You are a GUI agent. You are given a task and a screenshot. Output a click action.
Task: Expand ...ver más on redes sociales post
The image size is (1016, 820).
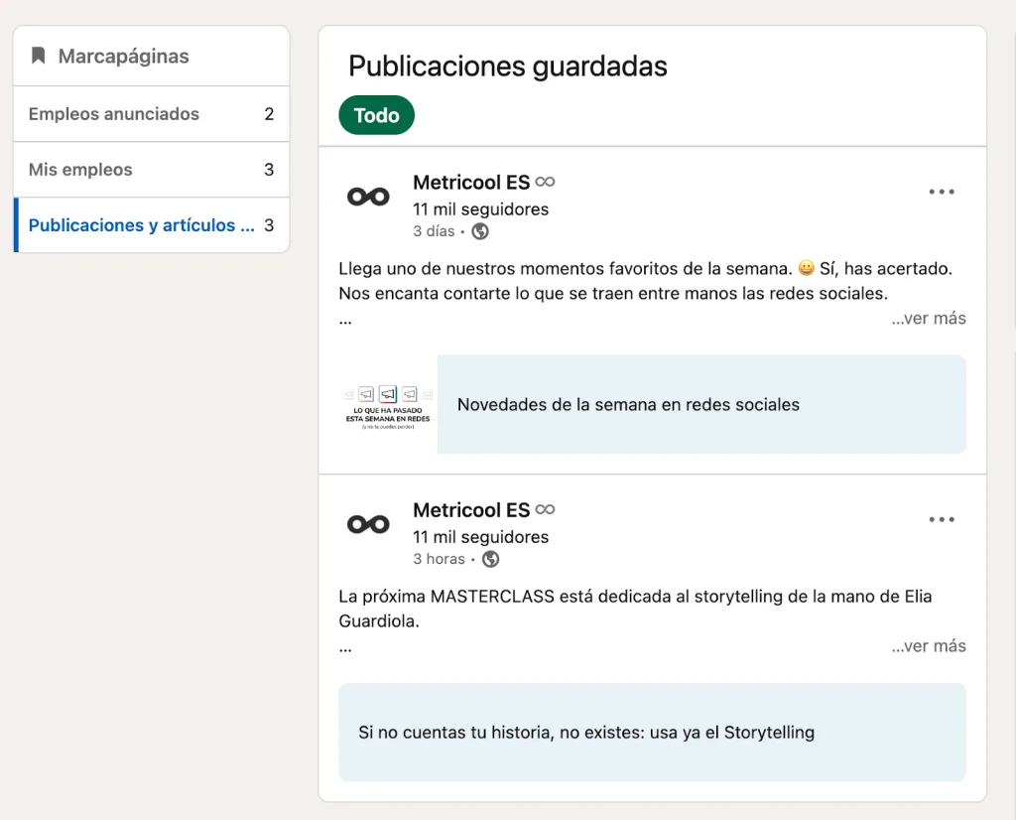tap(929, 319)
